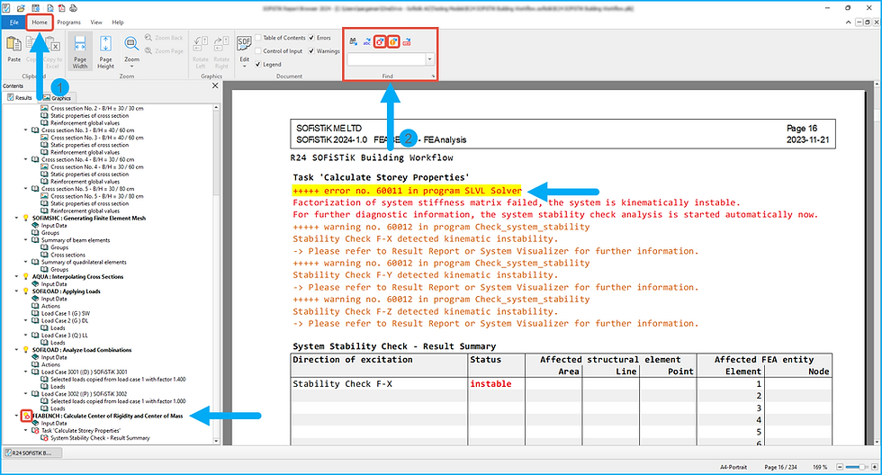The image size is (882, 475).
Task: Open the Help ribbon tab
Action: tap(118, 22)
